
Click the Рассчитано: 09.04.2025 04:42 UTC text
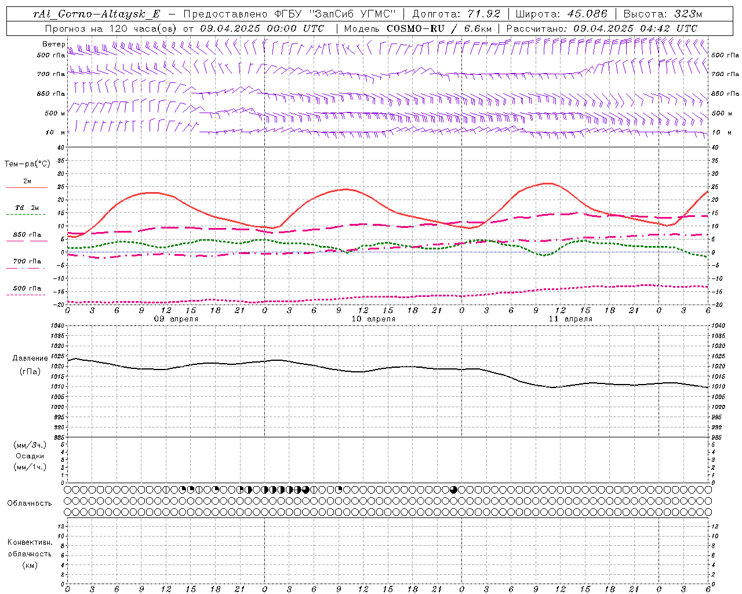(602, 28)
